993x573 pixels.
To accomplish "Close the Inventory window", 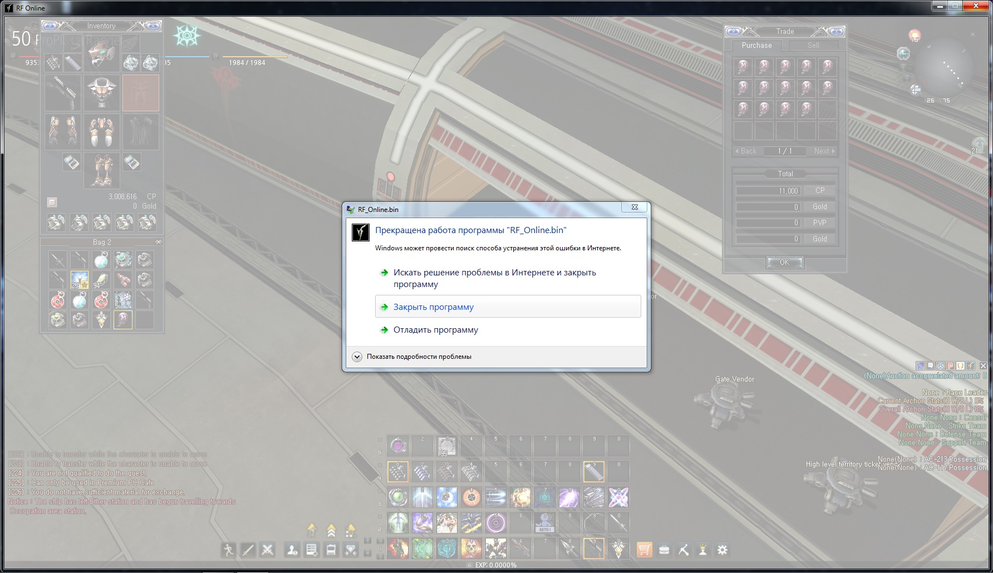I will click(x=152, y=26).
